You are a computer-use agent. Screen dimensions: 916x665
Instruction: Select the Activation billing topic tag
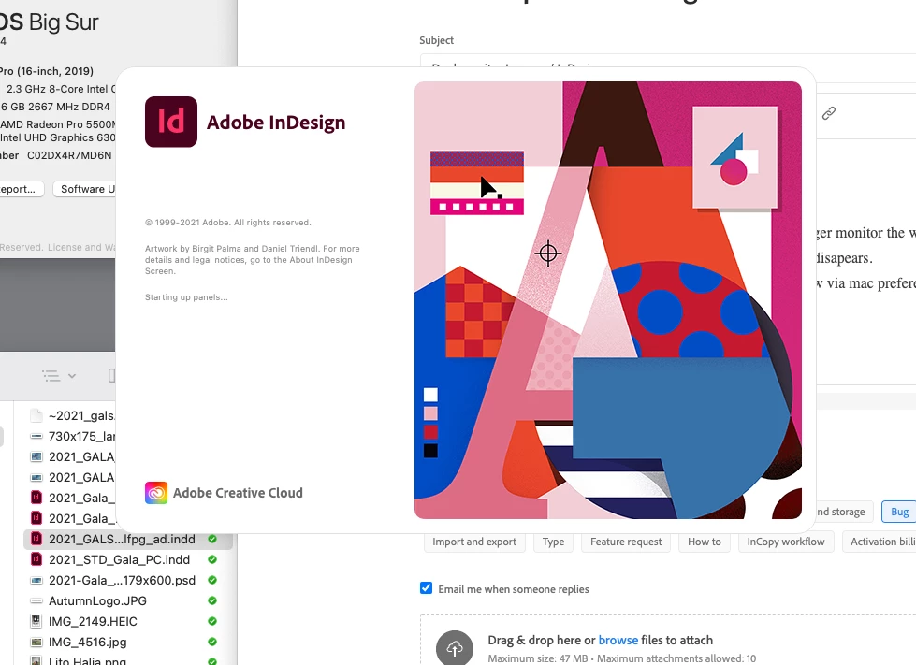pos(880,542)
